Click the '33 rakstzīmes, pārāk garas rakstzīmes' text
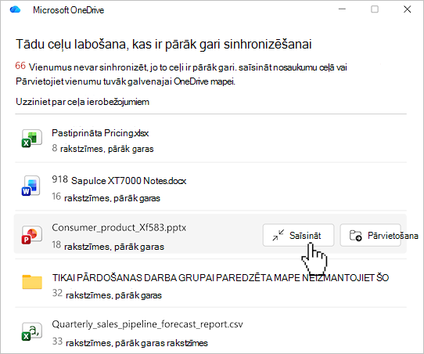 [x=130, y=342]
